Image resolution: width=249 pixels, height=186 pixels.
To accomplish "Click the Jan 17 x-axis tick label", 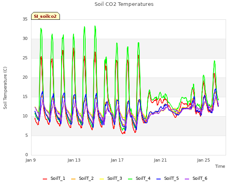I will [x=117, y=160].
